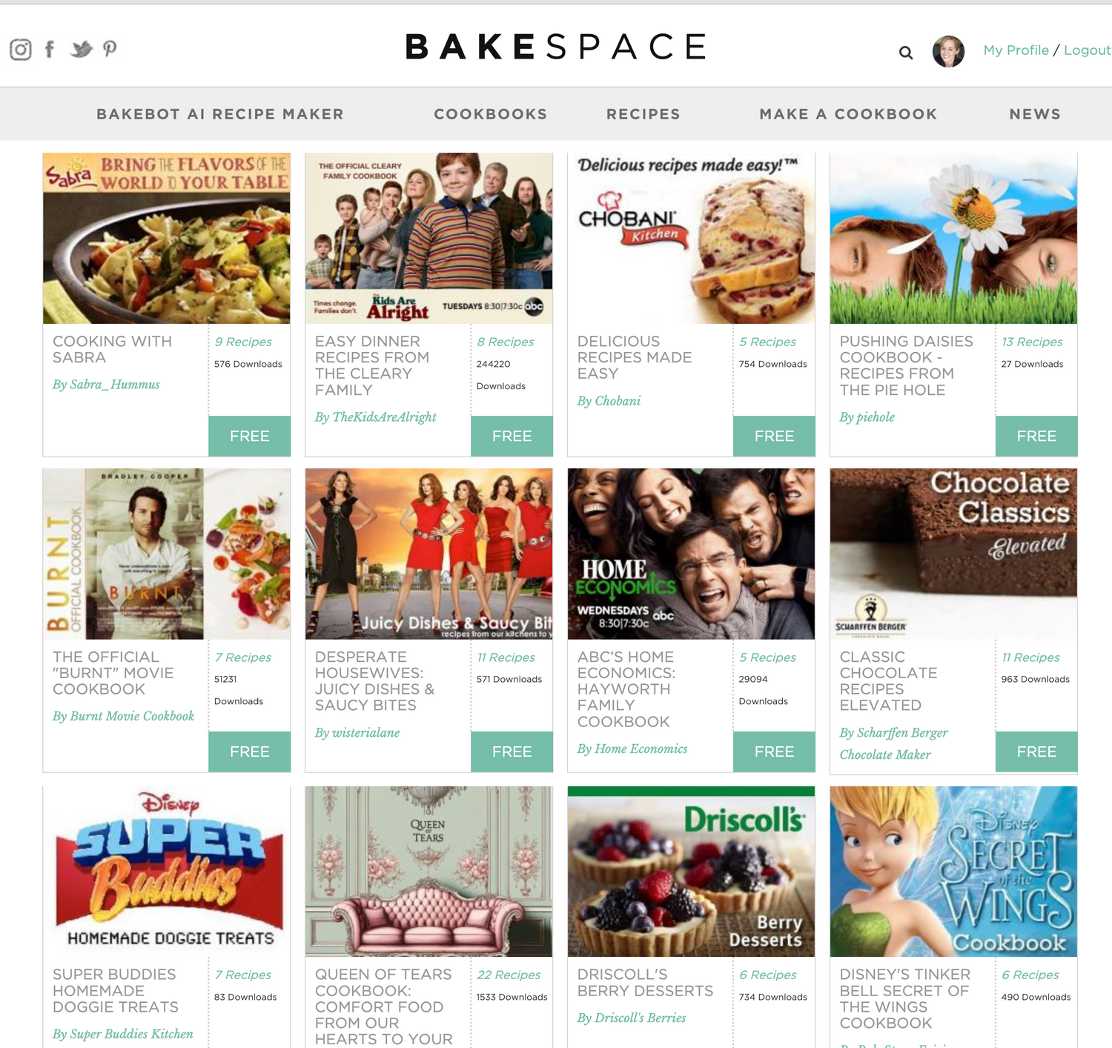Open the Instagram social icon

coord(21,50)
